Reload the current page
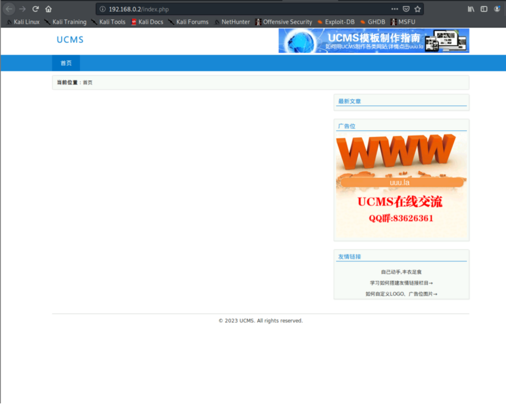506x404 pixels. click(35, 9)
